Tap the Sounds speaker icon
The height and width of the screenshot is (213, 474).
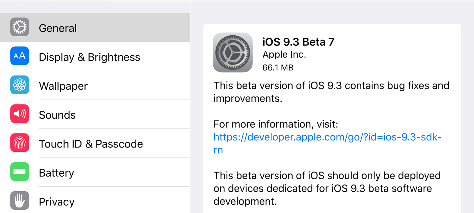(19, 114)
